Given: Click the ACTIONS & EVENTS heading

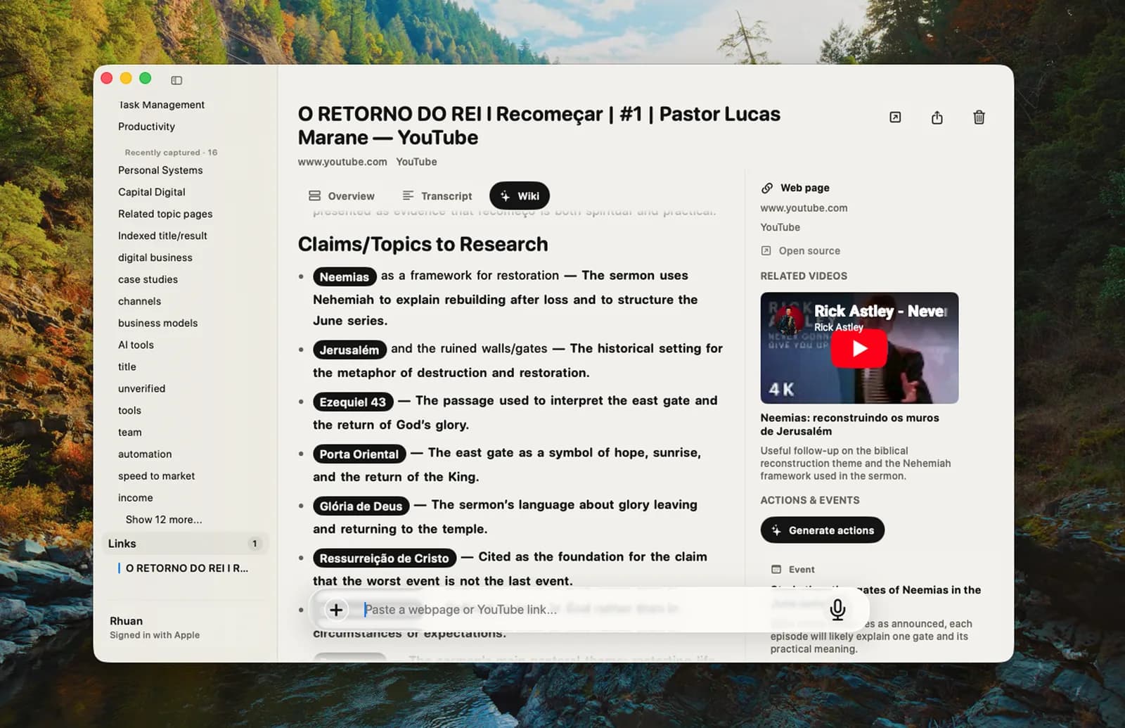Looking at the screenshot, I should [809, 500].
